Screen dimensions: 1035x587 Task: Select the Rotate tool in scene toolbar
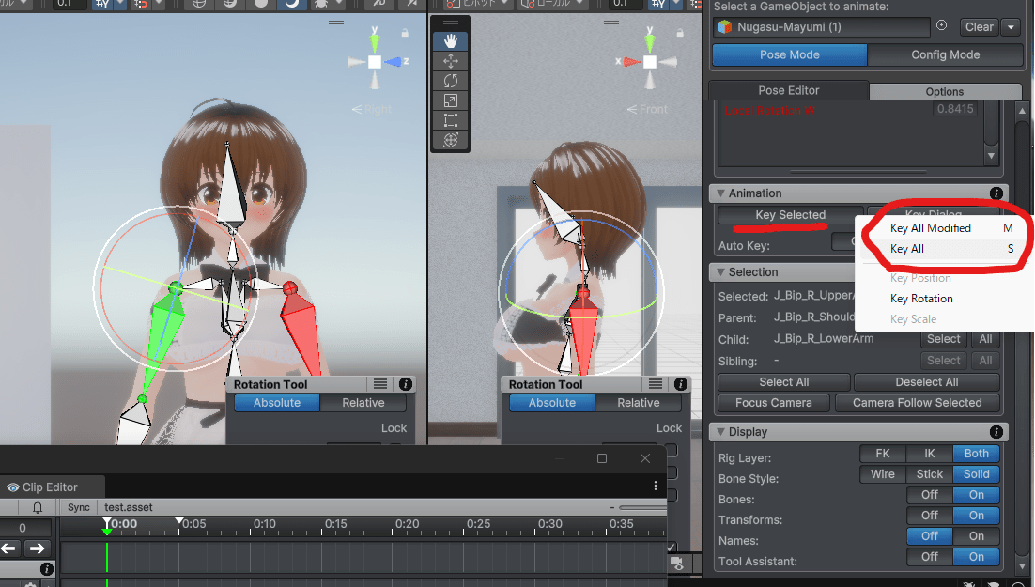(x=451, y=81)
